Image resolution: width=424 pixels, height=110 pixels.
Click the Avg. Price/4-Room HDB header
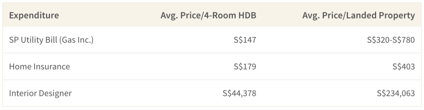[208, 16]
